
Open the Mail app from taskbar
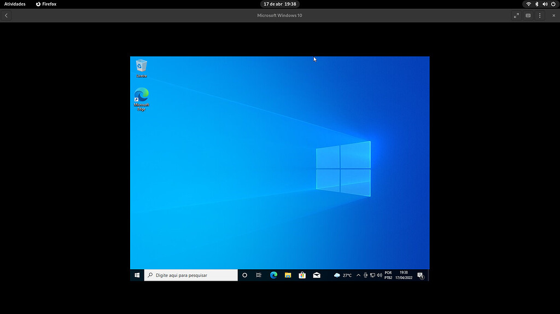click(x=317, y=275)
